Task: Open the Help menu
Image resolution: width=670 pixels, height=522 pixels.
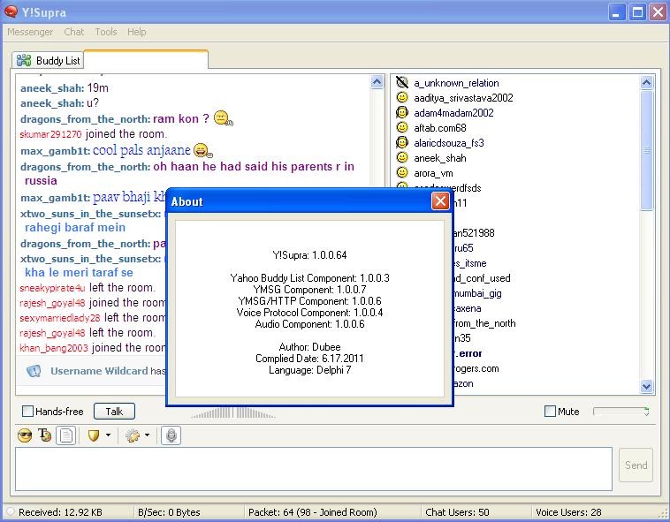Action: coord(137,32)
